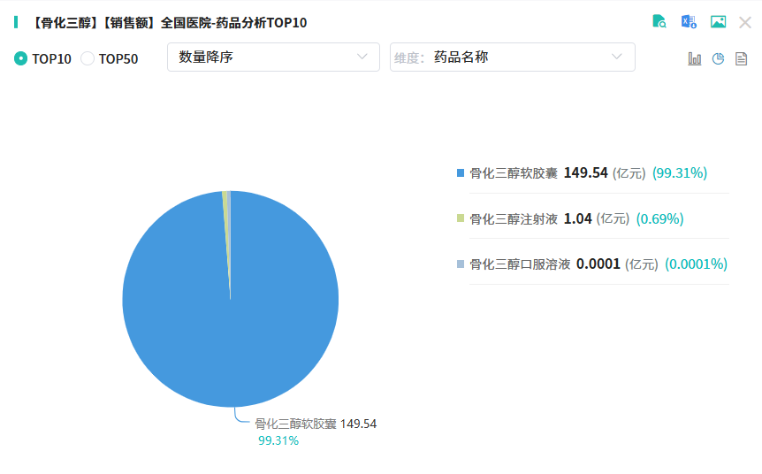Open the 数量降序 sort dropdown
This screenshot has height=474, width=762.
274,57
